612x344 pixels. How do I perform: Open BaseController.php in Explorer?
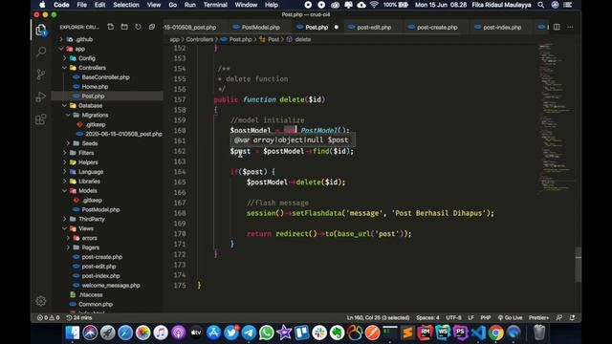106,77
